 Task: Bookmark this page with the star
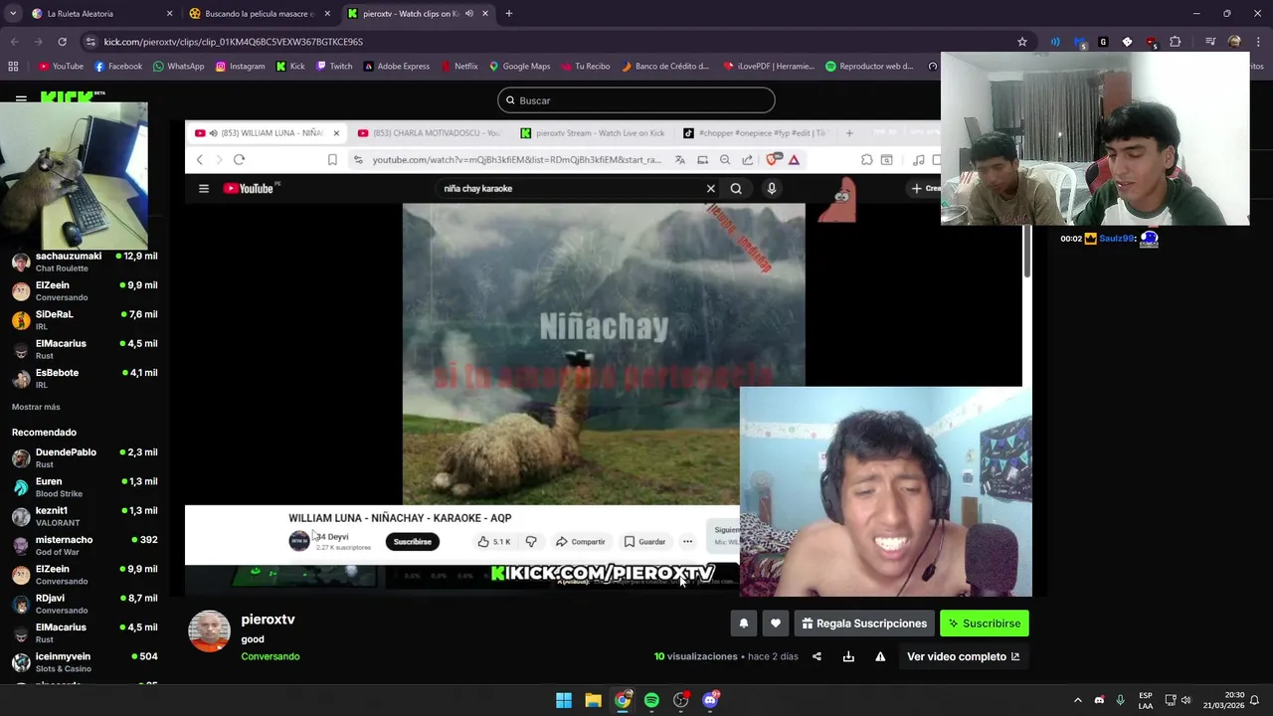pyautogui.click(x=1021, y=42)
